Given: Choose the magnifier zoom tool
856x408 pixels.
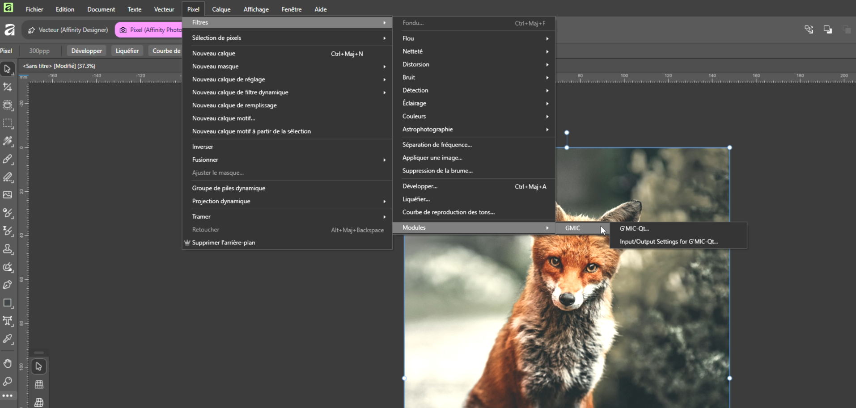Looking at the screenshot, I should [8, 381].
